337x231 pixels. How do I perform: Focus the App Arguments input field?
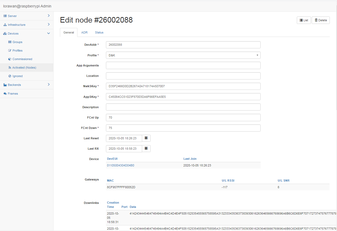tap(183, 65)
